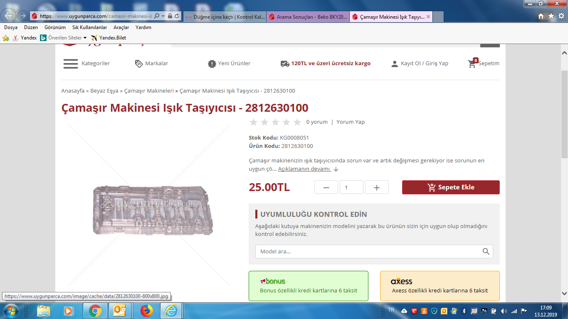Expand the Önerilen Siteler dropdown
The width and height of the screenshot is (568, 319).
[85, 38]
